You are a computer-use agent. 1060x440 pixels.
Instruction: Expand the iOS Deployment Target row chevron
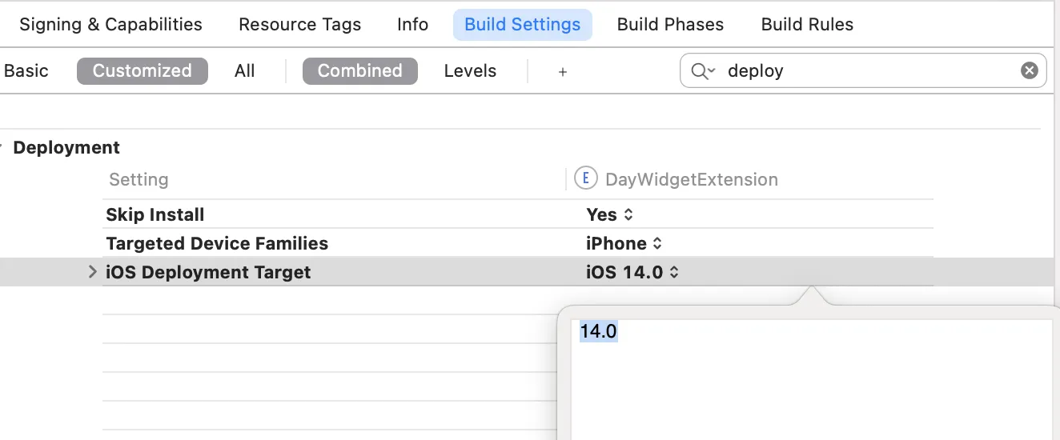coord(93,273)
